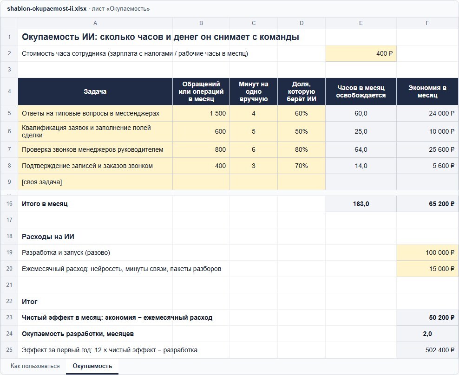Select column B header
The height and width of the screenshot is (375, 459).
(x=201, y=23)
